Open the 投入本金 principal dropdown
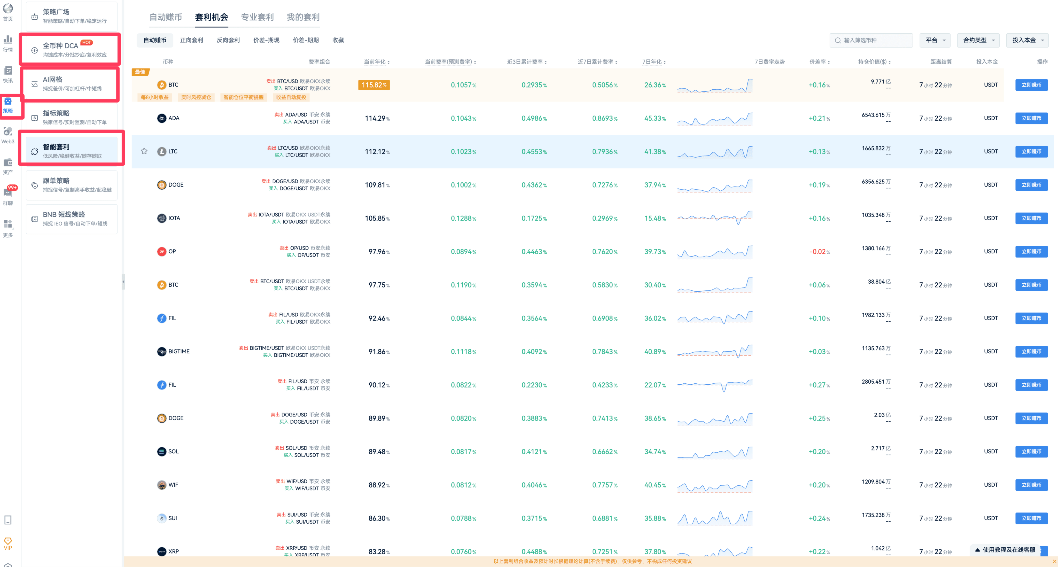 point(1027,40)
